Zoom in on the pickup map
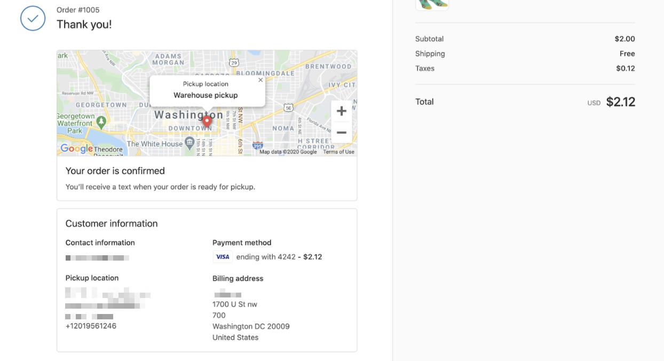Viewport: 664px width, 361px height. pos(342,111)
